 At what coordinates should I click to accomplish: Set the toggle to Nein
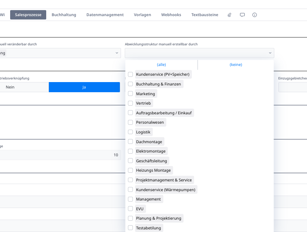coord(24,87)
